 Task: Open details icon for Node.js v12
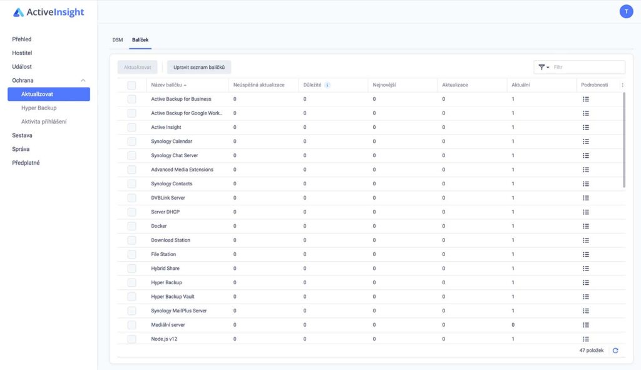(x=585, y=339)
